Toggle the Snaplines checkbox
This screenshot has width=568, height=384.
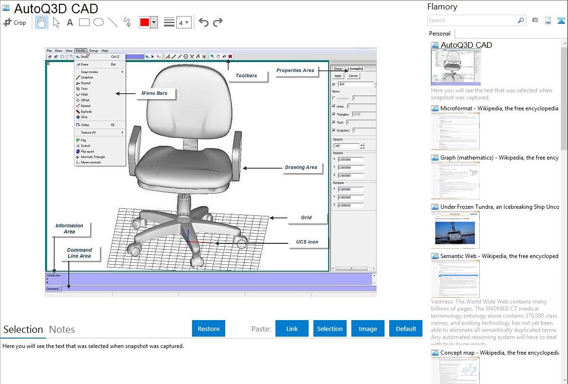tap(334, 98)
